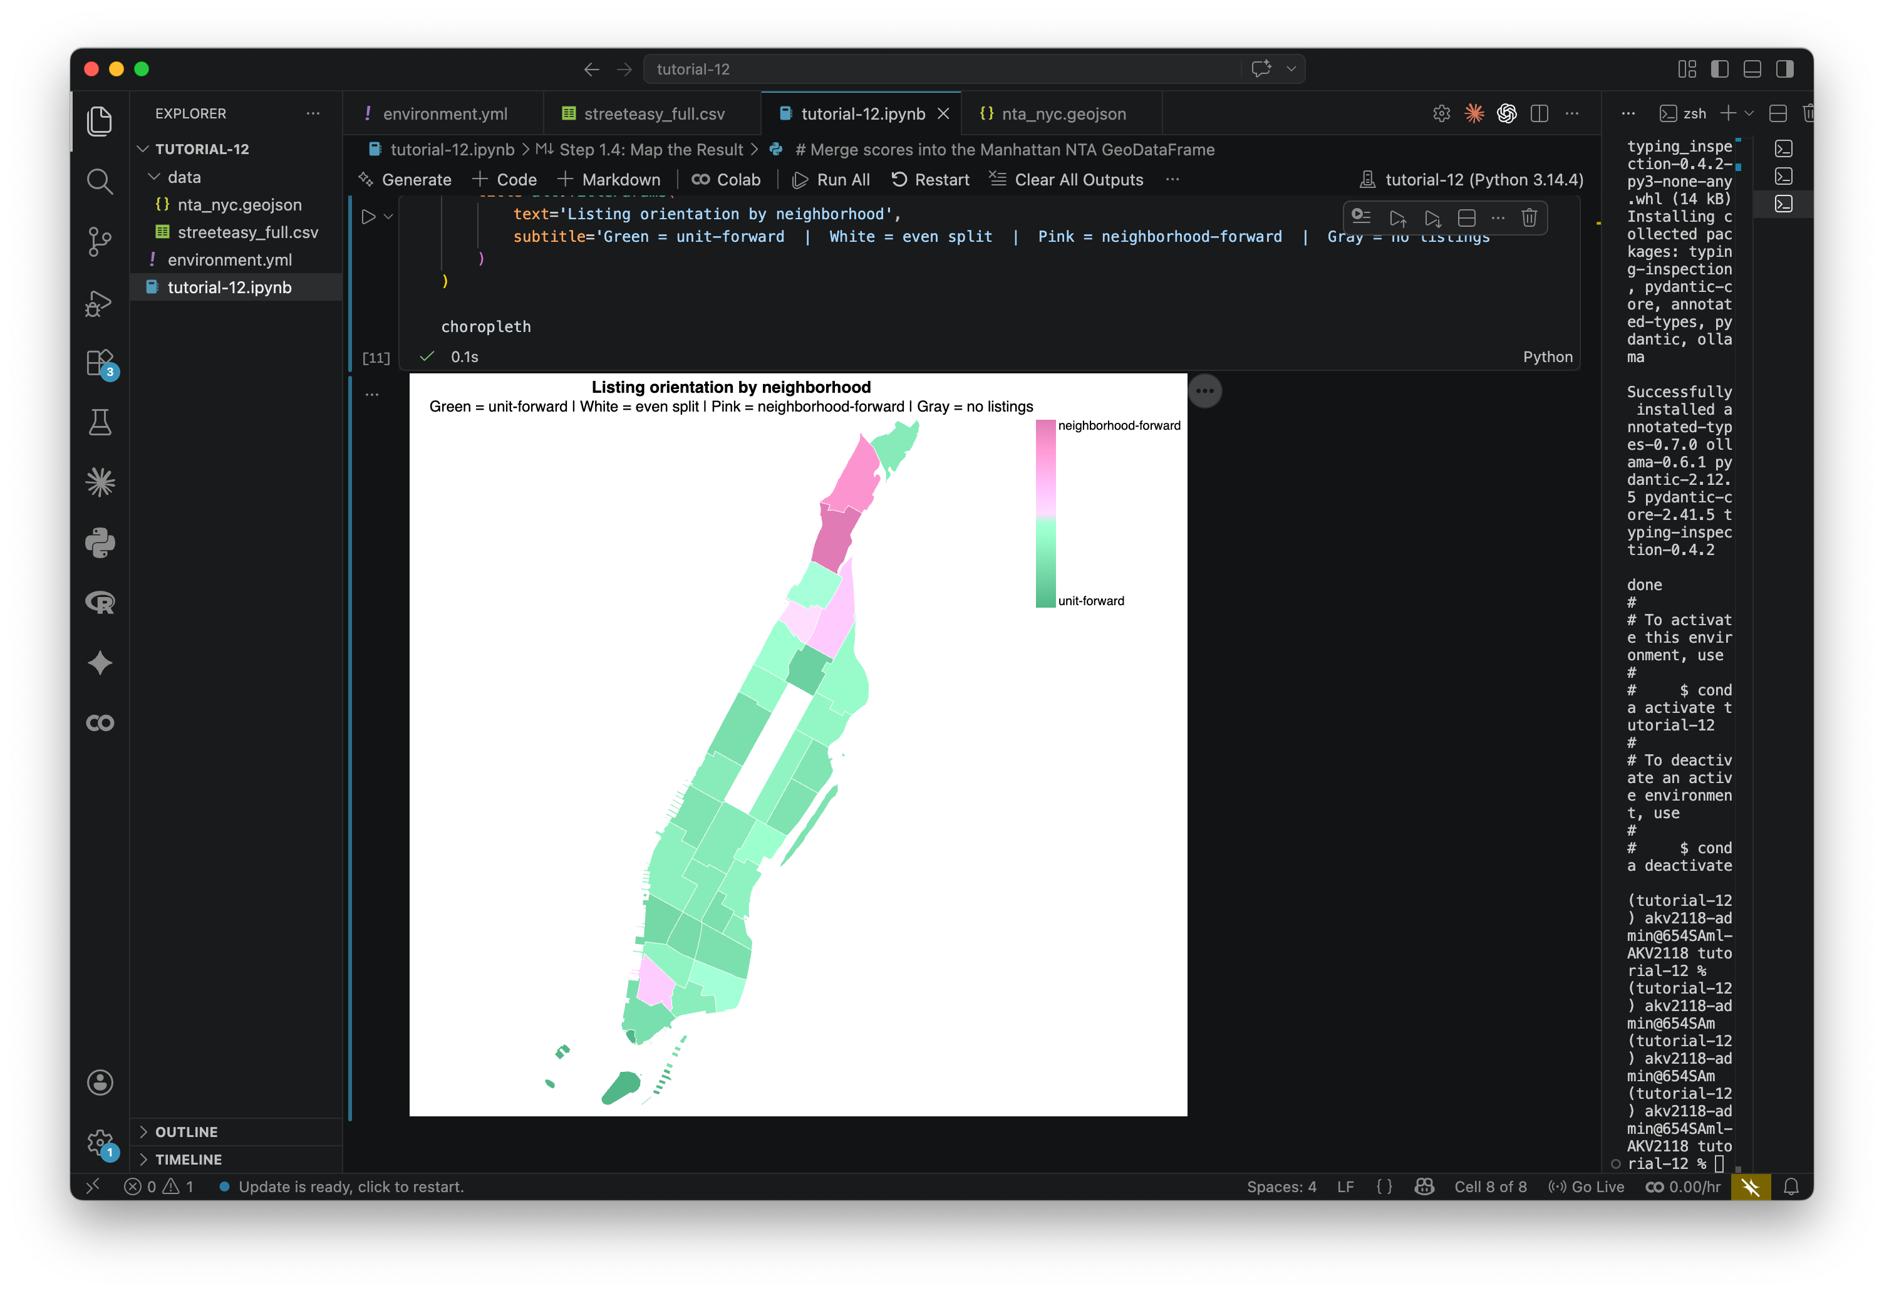Toggle the secondary side bar visibility

click(x=1784, y=69)
